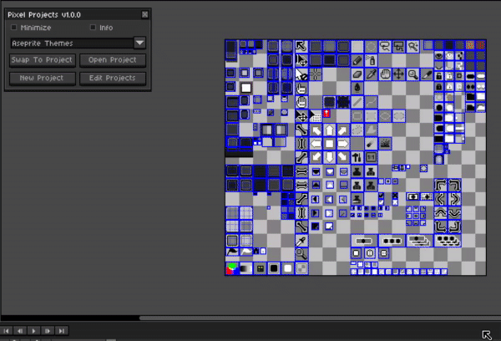Click the smiley face icon in bottom row
Image resolution: width=501 pixels, height=341 pixels.
click(x=260, y=268)
